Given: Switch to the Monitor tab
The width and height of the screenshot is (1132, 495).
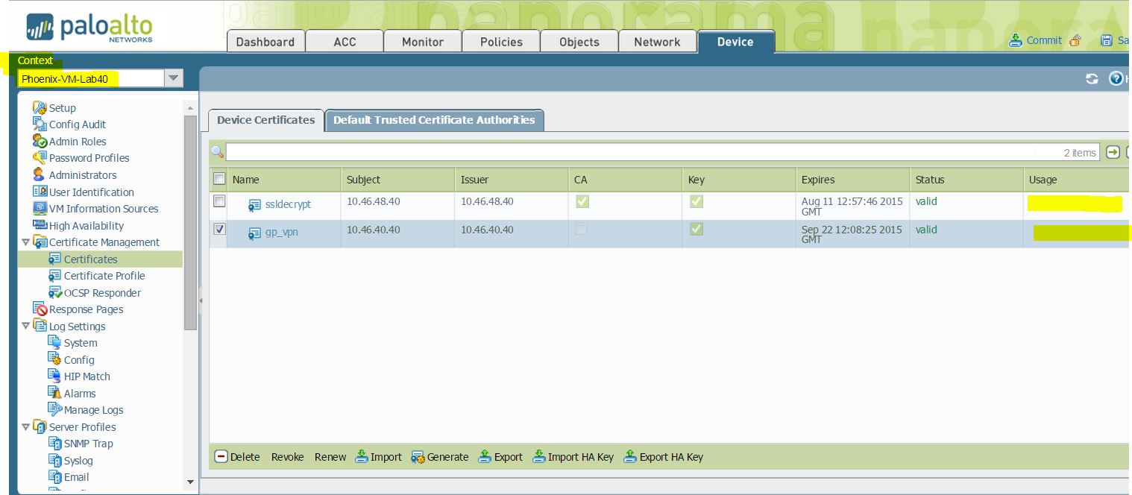Looking at the screenshot, I should tap(423, 42).
